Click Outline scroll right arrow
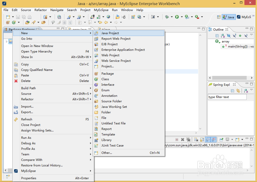The width and height of the screenshot is (257, 182). coord(252,78)
